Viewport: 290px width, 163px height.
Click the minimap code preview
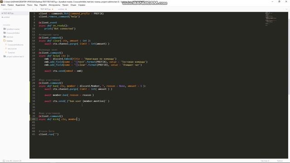click(271, 19)
